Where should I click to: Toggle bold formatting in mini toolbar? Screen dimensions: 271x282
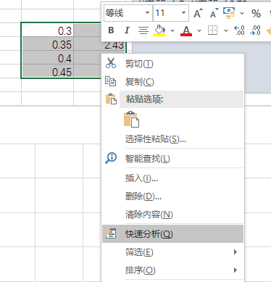[x=111, y=30]
